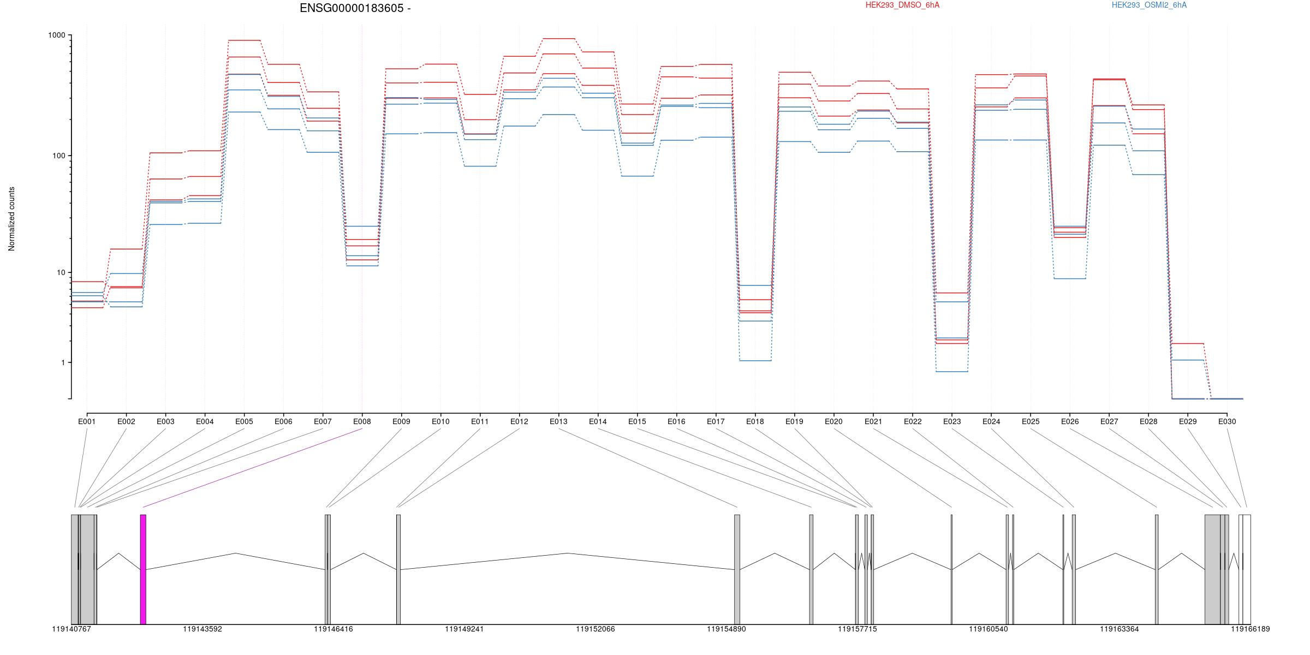Click genomic coordinate 119154890
This screenshot has height=655, width=1310.
pyautogui.click(x=727, y=629)
